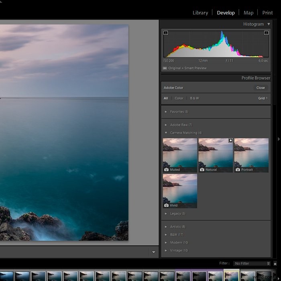Open the toolbar options down-arrow below photo
The height and width of the screenshot is (281, 281).
point(154,252)
